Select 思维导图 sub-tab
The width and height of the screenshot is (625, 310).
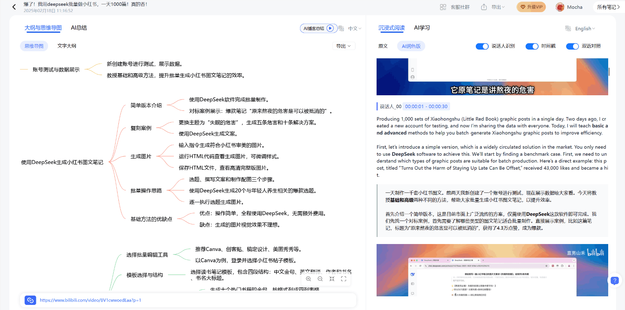click(34, 46)
